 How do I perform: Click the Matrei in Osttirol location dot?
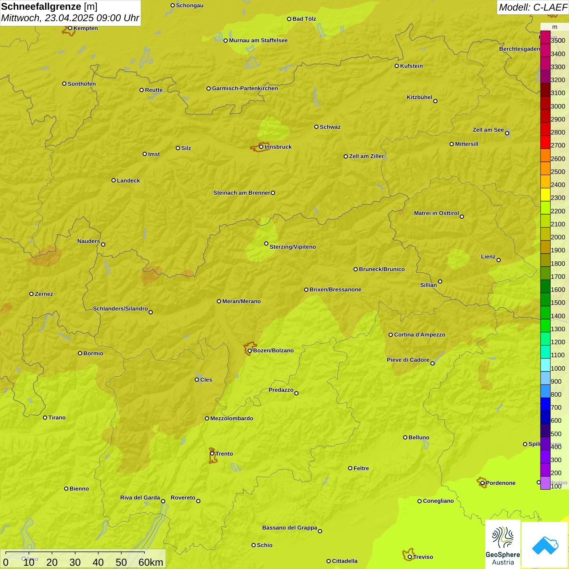click(x=462, y=216)
